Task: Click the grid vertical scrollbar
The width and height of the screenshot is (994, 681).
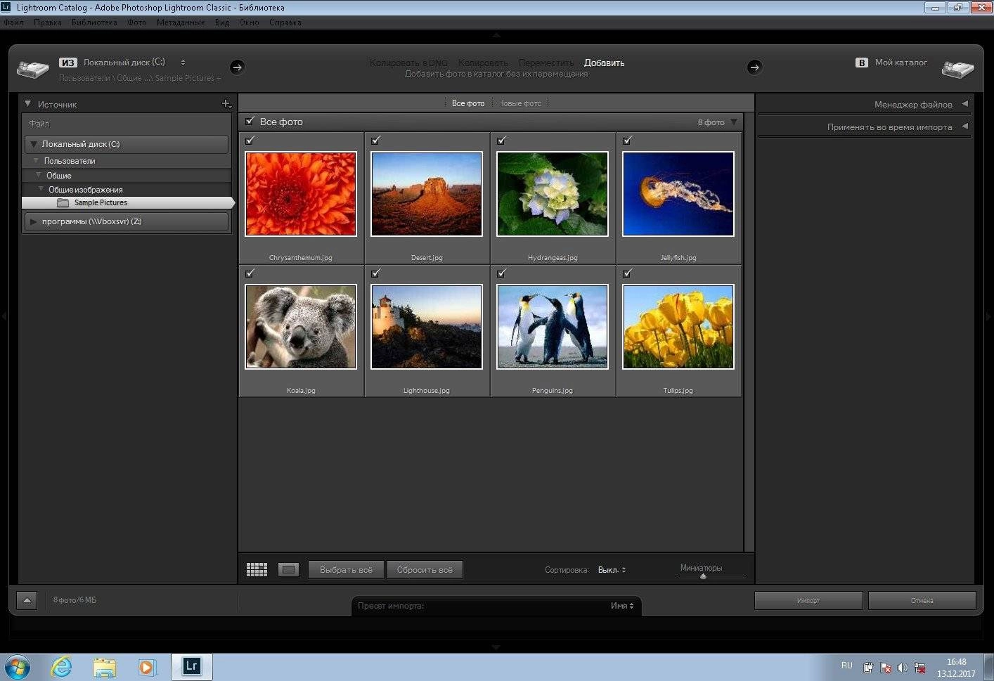Action: 749,332
